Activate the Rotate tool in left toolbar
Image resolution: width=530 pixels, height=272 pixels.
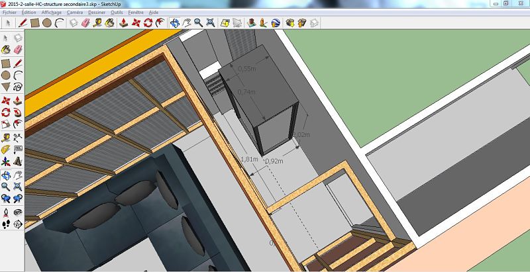tap(6, 113)
